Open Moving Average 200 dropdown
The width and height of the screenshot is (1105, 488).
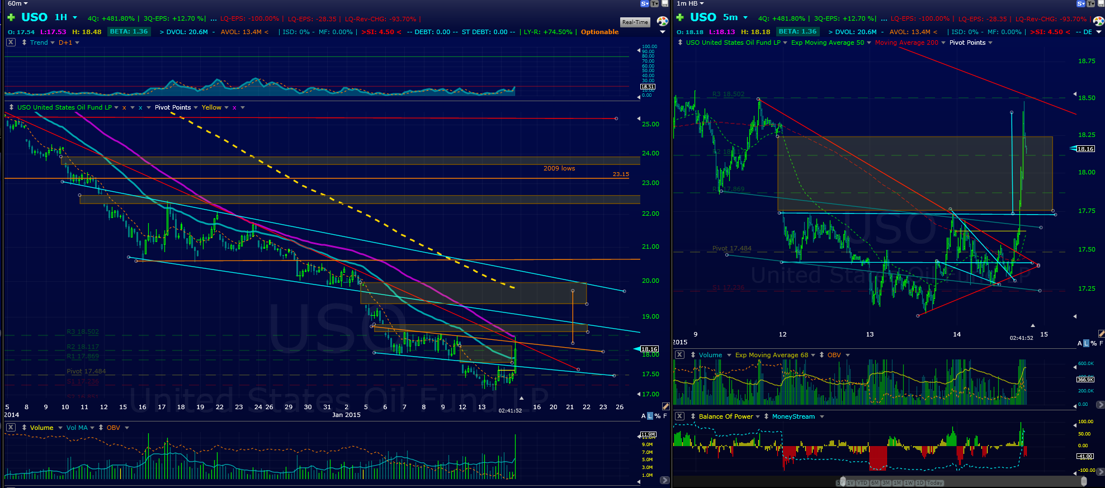(943, 42)
